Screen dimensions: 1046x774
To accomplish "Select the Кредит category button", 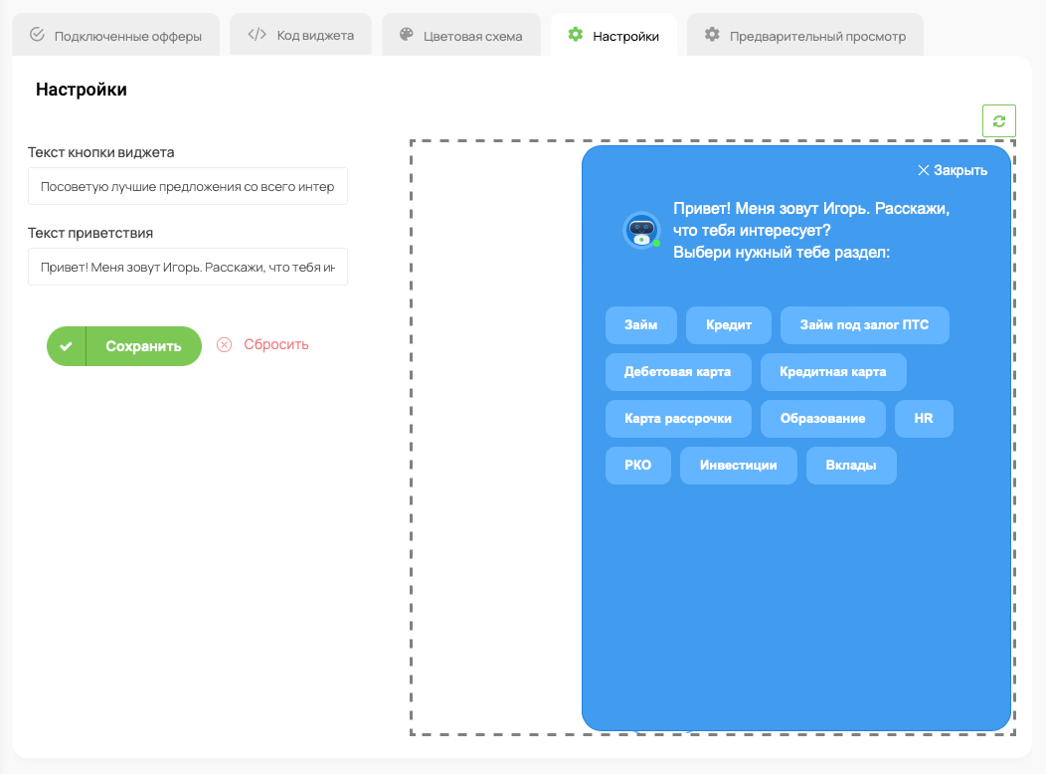I will pos(729,325).
